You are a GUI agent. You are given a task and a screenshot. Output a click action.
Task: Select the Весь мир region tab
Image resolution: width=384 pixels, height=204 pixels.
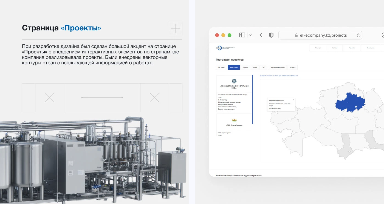click(221, 67)
